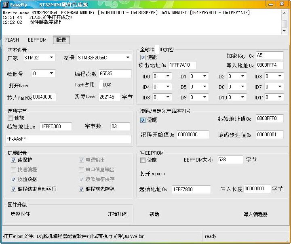
Task: Toggle 编程结束自动运行 checkbox
Action: point(13,189)
